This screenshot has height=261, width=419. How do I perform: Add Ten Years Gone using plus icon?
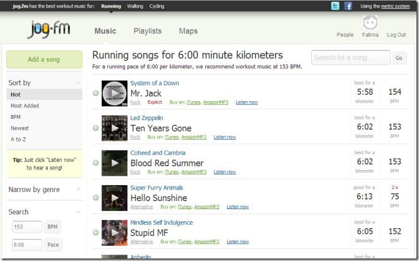[96, 128]
